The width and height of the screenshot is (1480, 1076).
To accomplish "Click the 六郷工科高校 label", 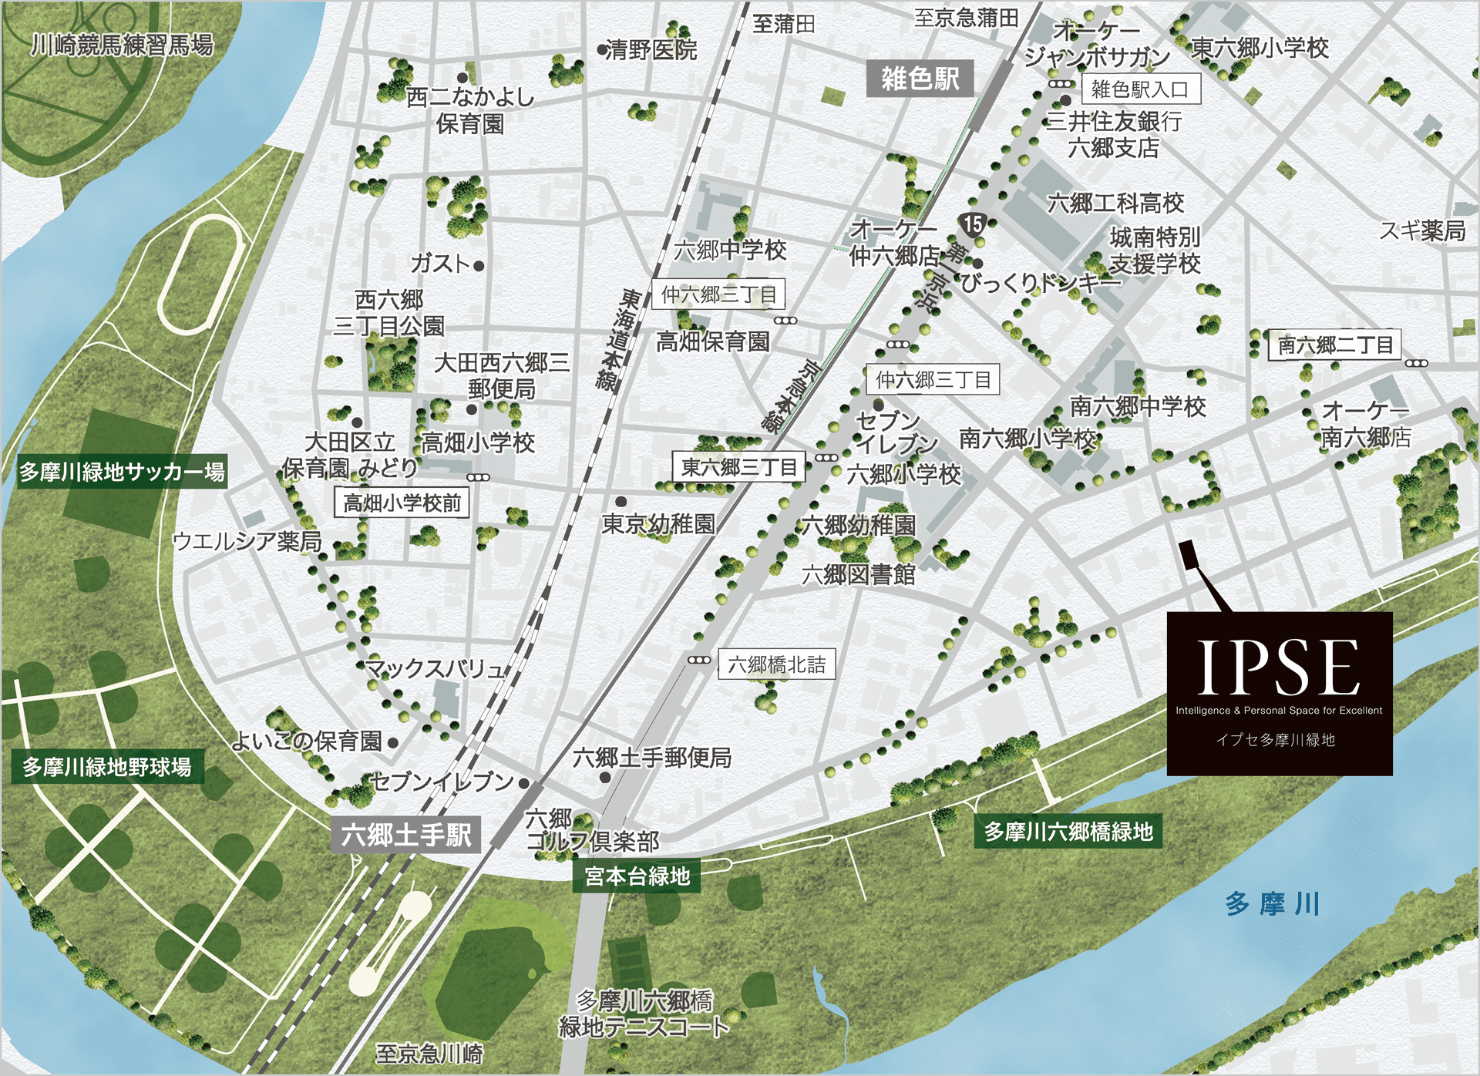I will (x=1115, y=203).
